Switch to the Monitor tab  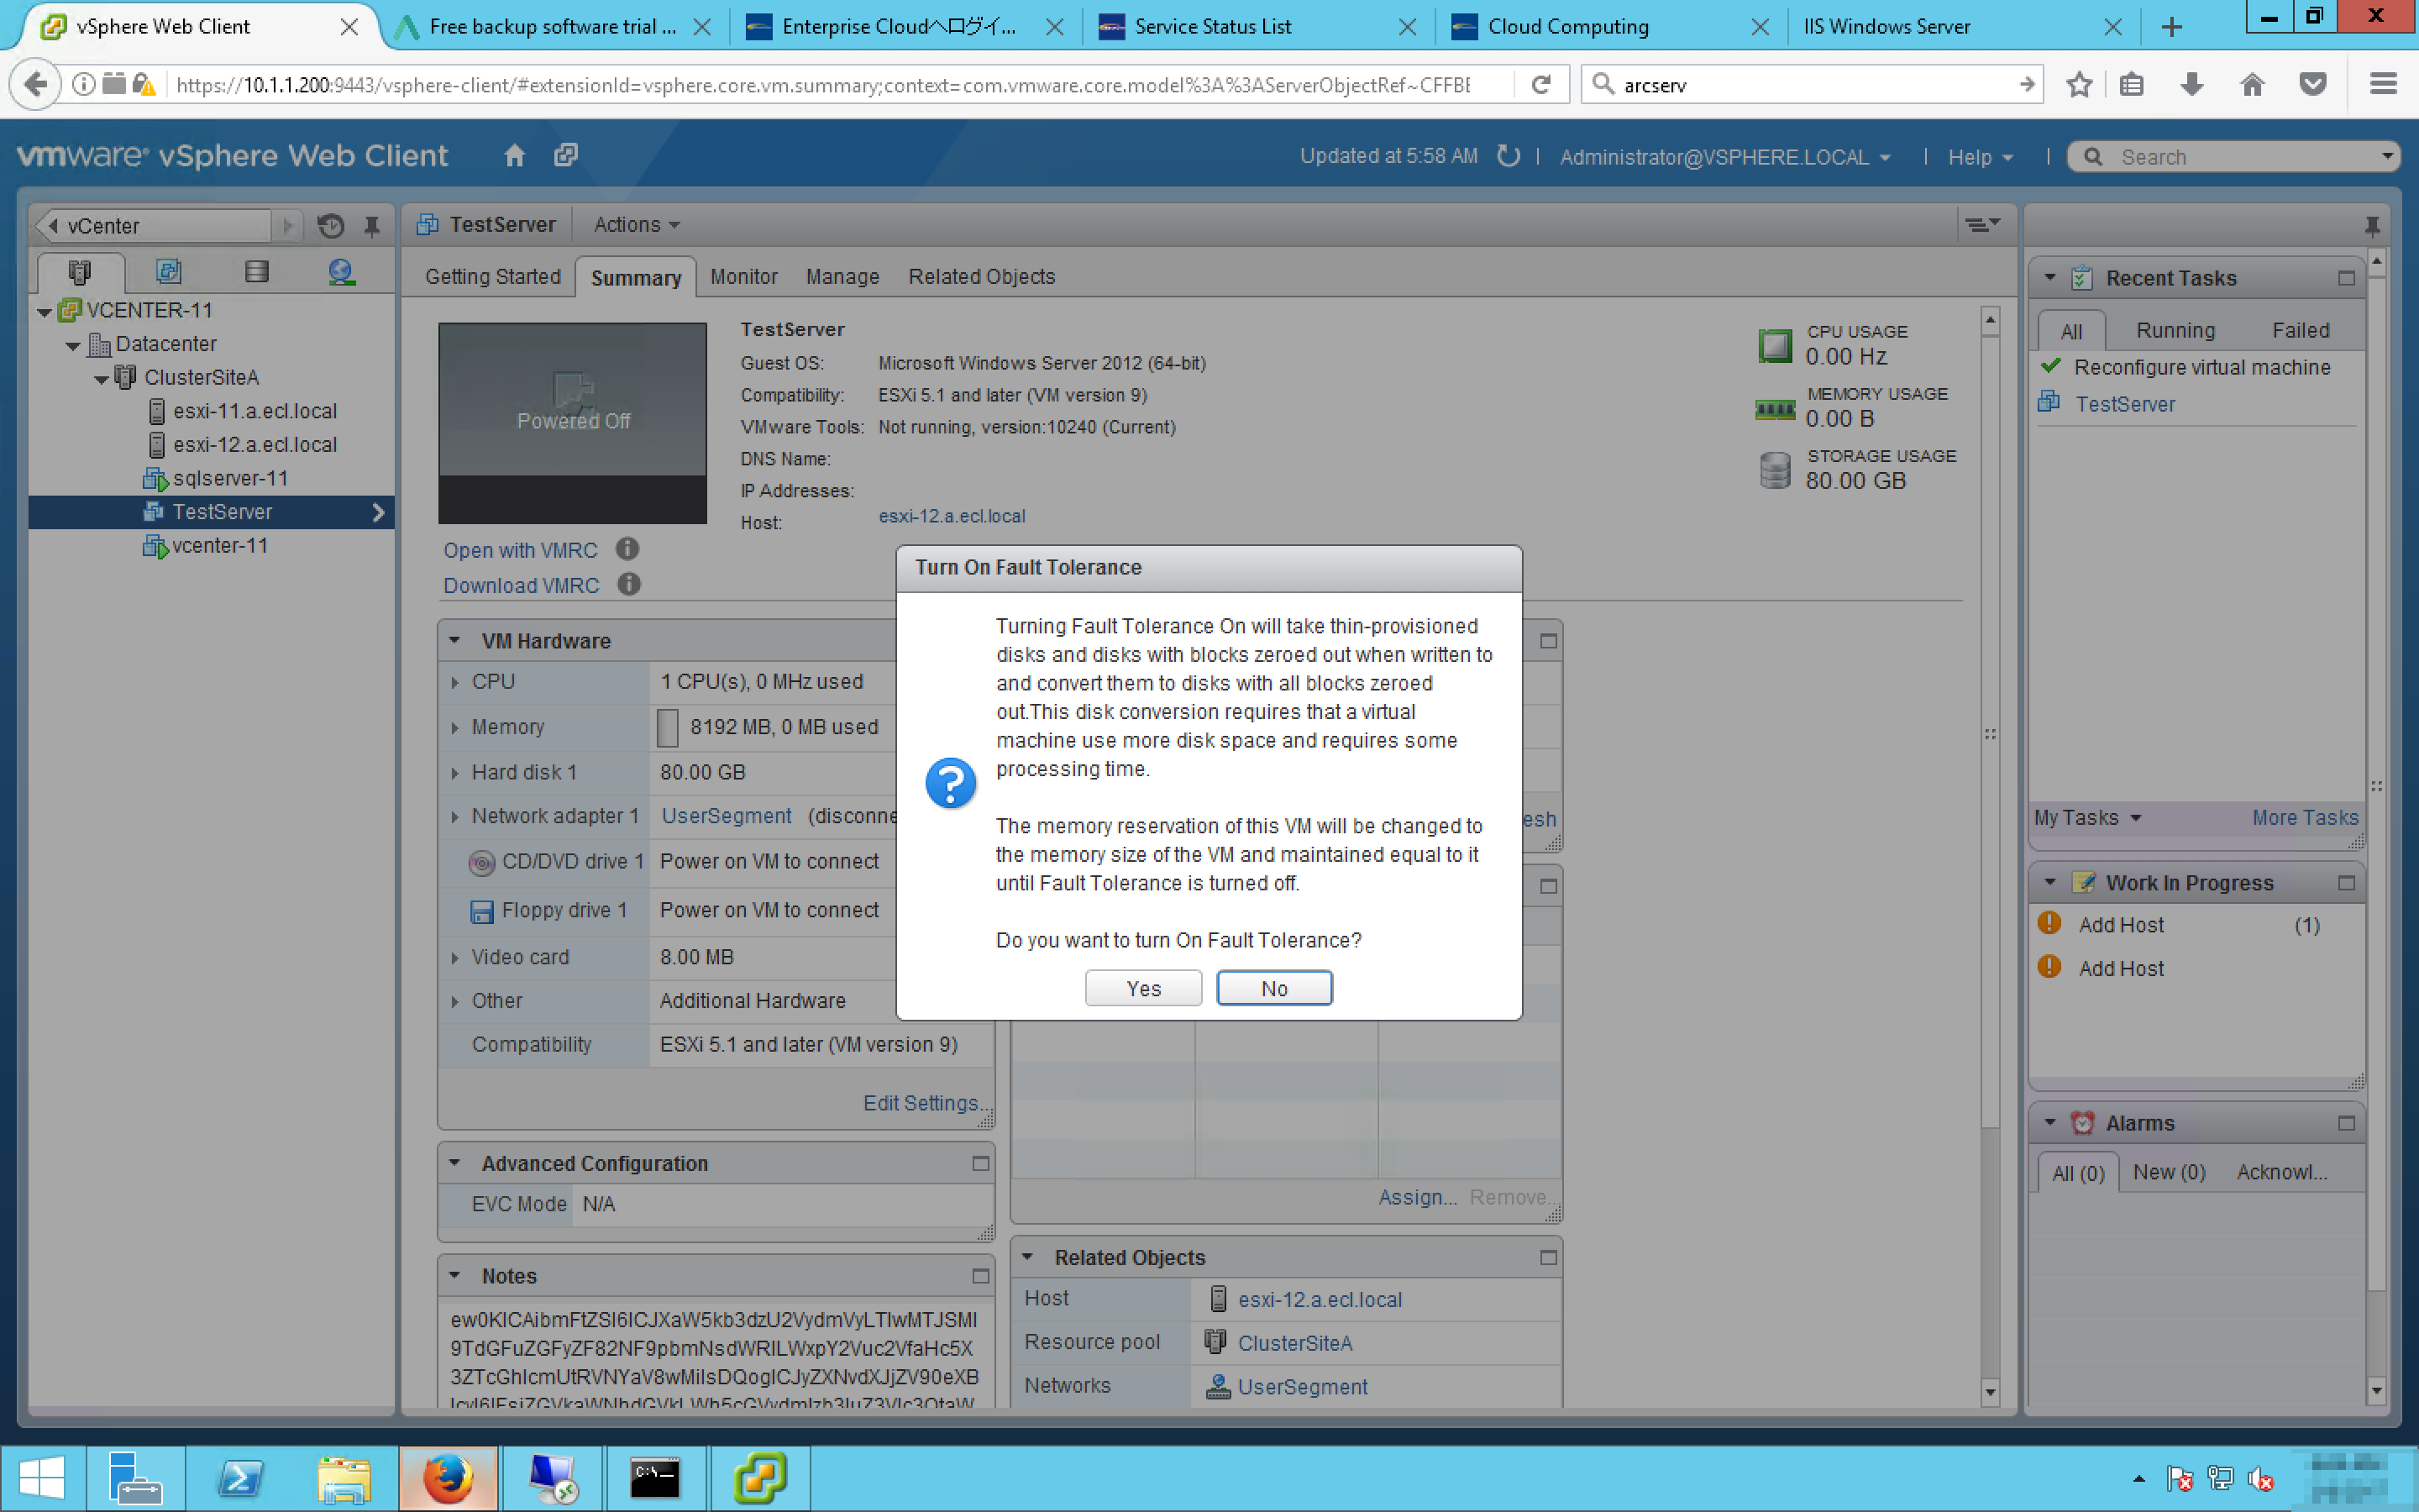(742, 277)
